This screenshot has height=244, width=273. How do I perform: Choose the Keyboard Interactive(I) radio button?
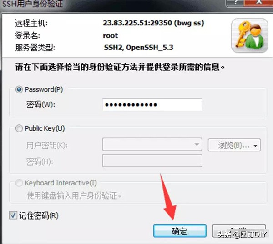click(x=19, y=183)
